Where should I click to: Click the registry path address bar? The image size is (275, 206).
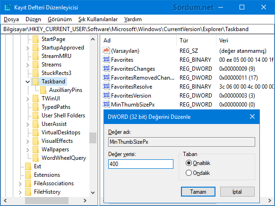tap(137, 29)
